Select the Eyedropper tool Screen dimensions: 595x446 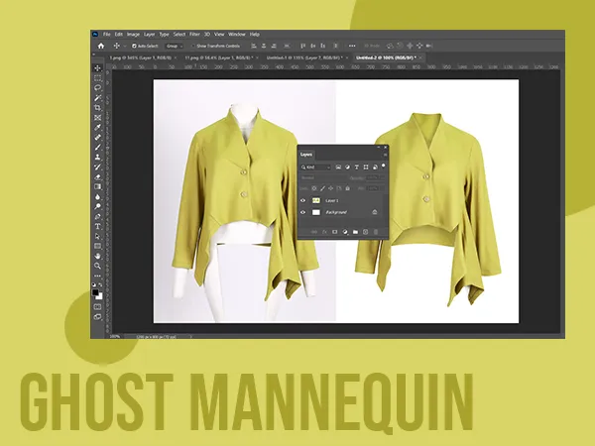(x=97, y=128)
